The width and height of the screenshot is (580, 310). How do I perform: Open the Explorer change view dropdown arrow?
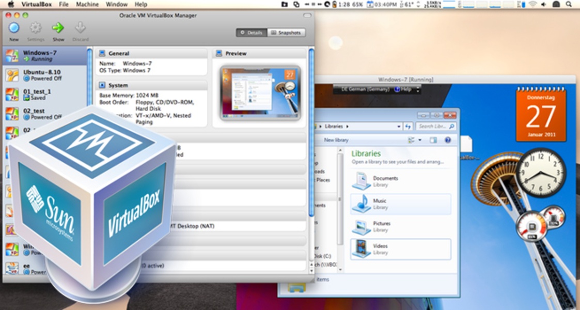point(420,140)
